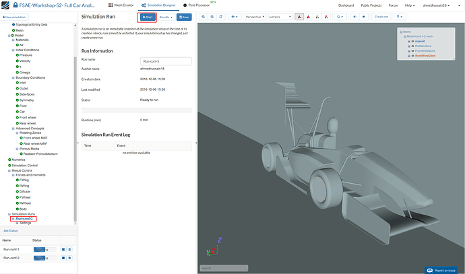Image resolution: width=465 pixels, height=274 pixels.
Task: Open the Perspective view dropdown
Action: point(255,16)
